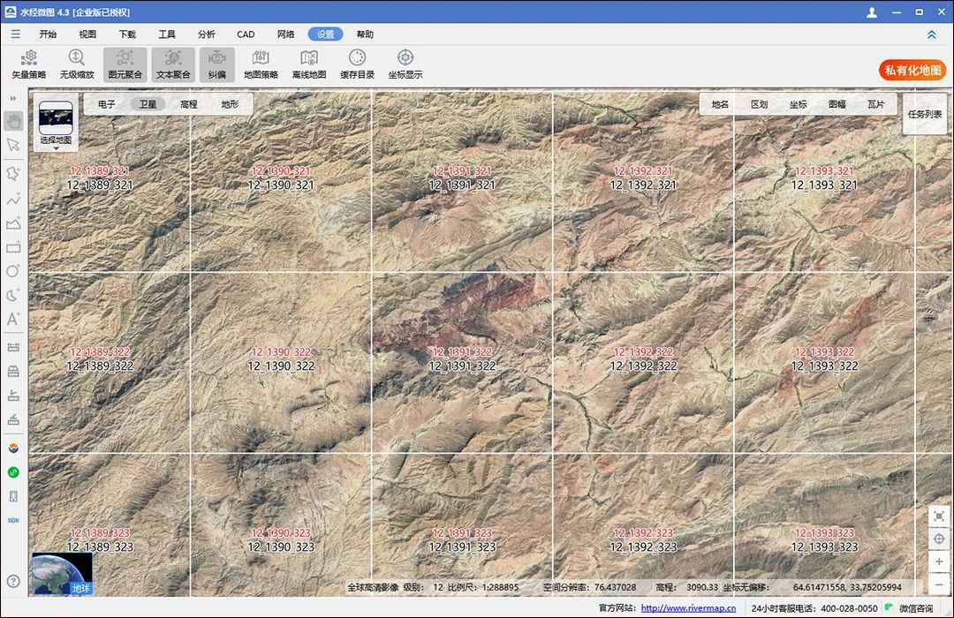This screenshot has width=954, height=618.
Task: Open the 缓存目录 cache directory
Action: pyautogui.click(x=357, y=64)
